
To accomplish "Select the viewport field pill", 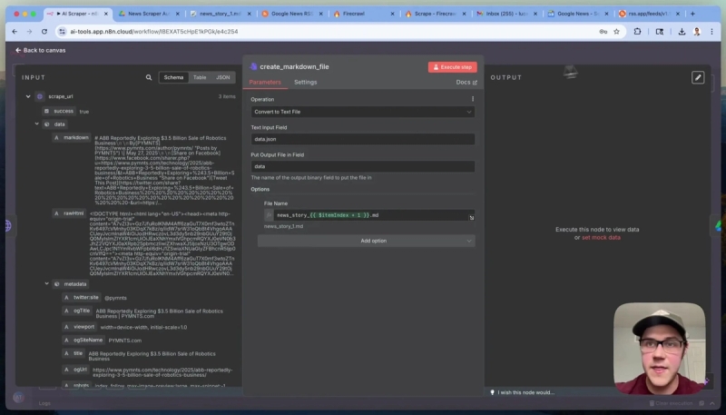I will click(x=79, y=327).
